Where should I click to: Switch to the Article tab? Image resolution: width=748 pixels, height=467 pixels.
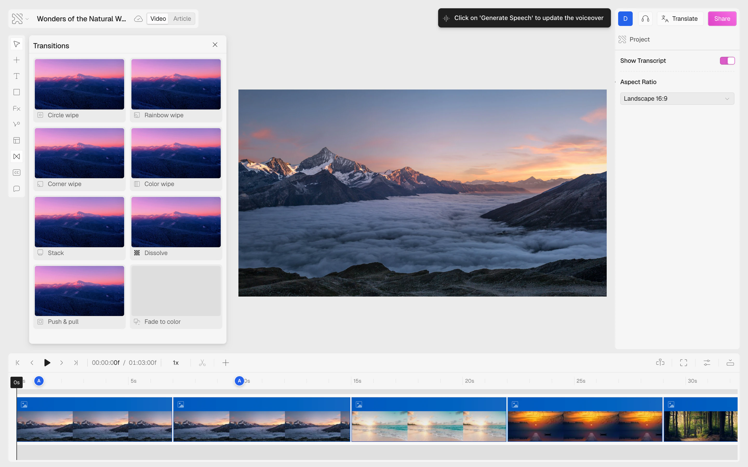pyautogui.click(x=182, y=18)
